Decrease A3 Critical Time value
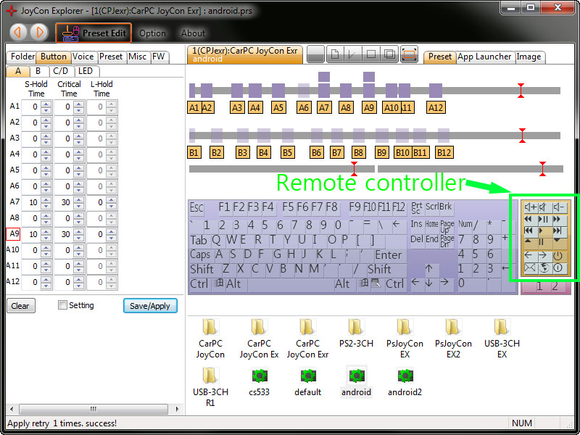 78,141
